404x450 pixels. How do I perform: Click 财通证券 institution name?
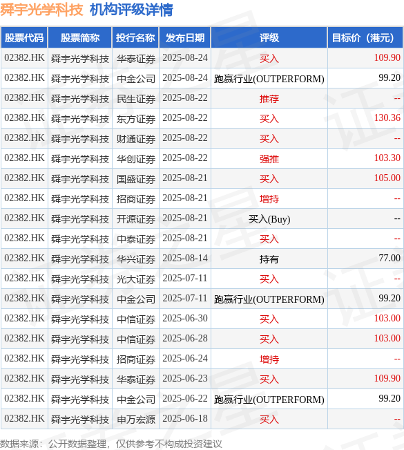pos(136,139)
